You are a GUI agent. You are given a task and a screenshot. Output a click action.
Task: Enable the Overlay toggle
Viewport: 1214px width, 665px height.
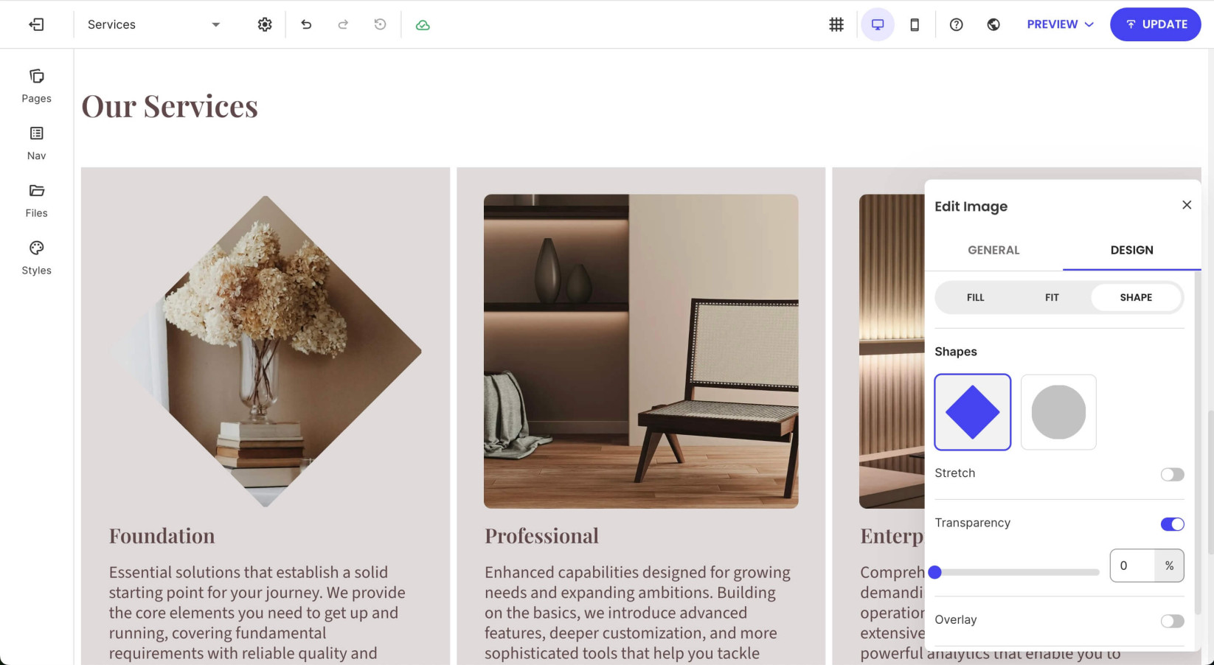1172,621
